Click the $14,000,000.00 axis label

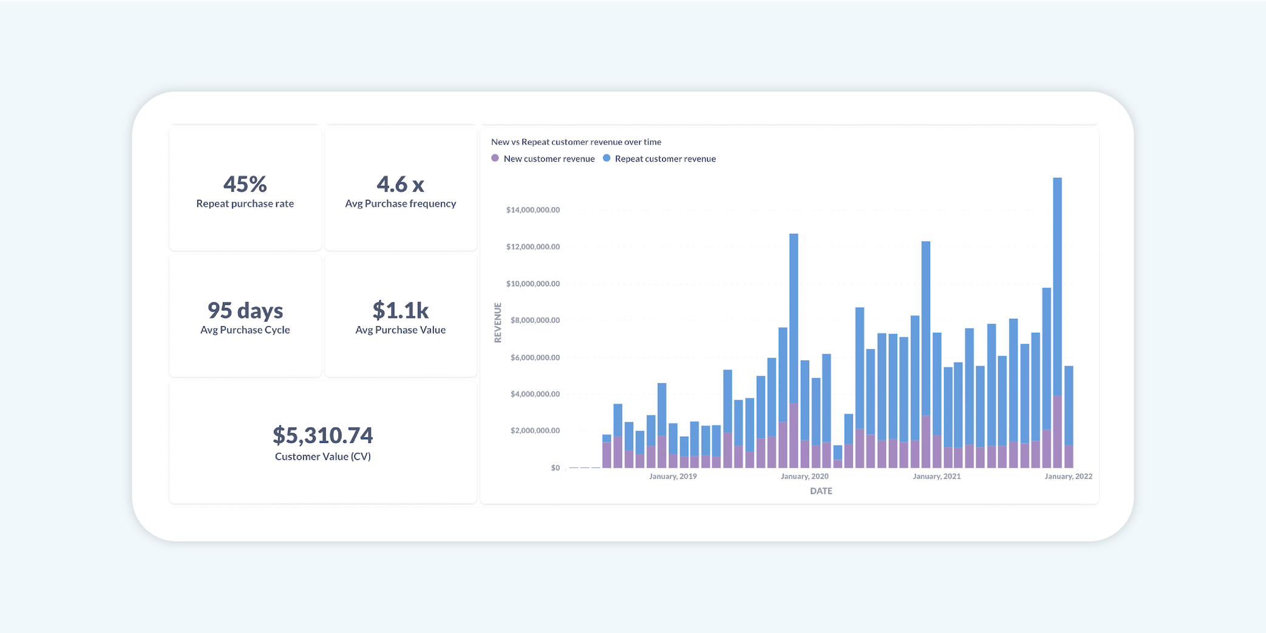[x=533, y=210]
